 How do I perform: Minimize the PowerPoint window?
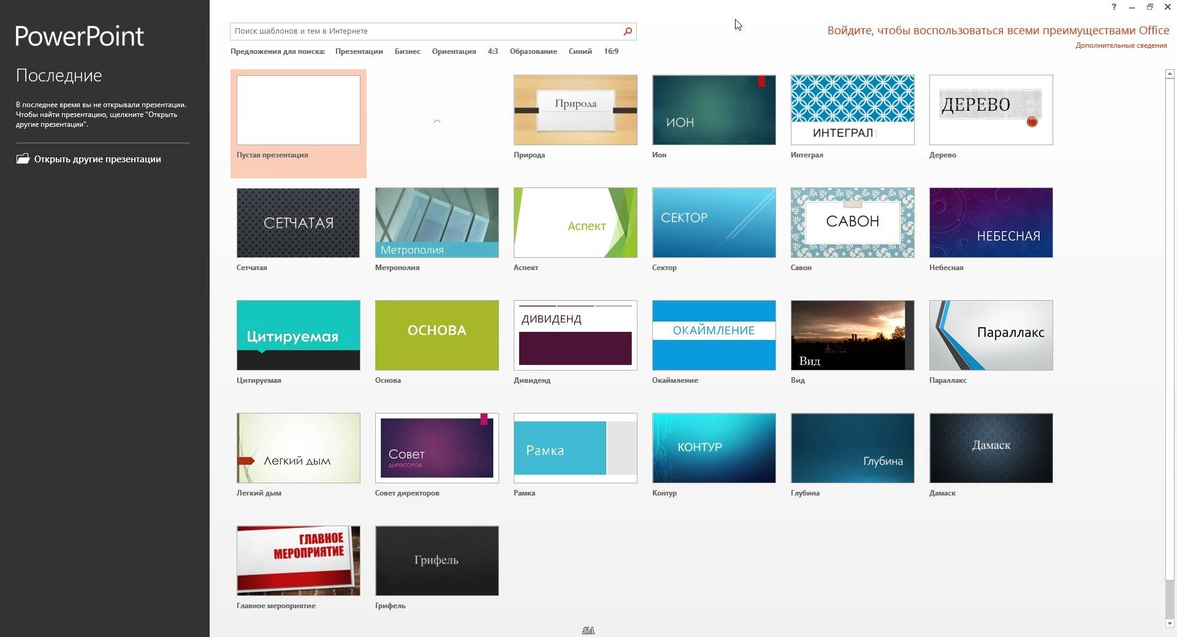coord(1132,7)
